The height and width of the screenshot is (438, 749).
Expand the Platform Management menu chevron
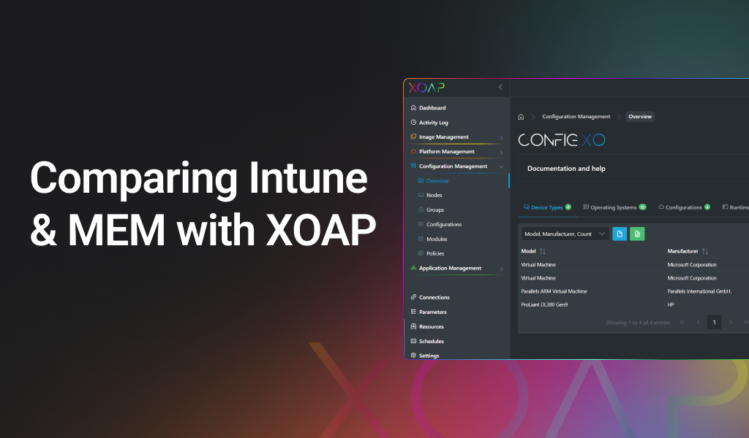[501, 153]
